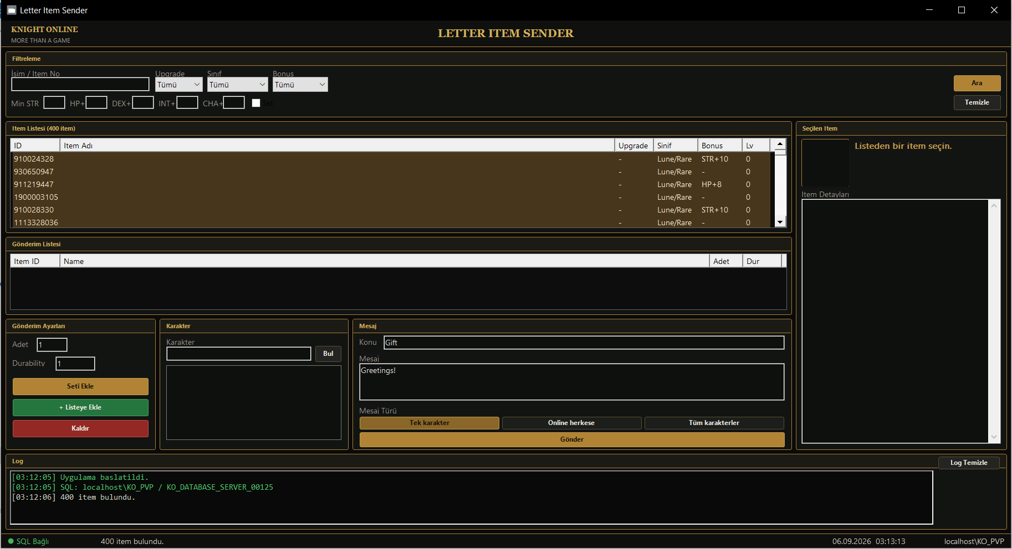Sort the item list by the Lv column header
Screen dimensions: 1012x549
756,146
